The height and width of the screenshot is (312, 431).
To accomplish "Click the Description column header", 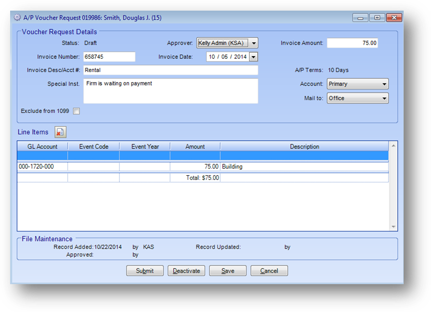I will 304,146.
